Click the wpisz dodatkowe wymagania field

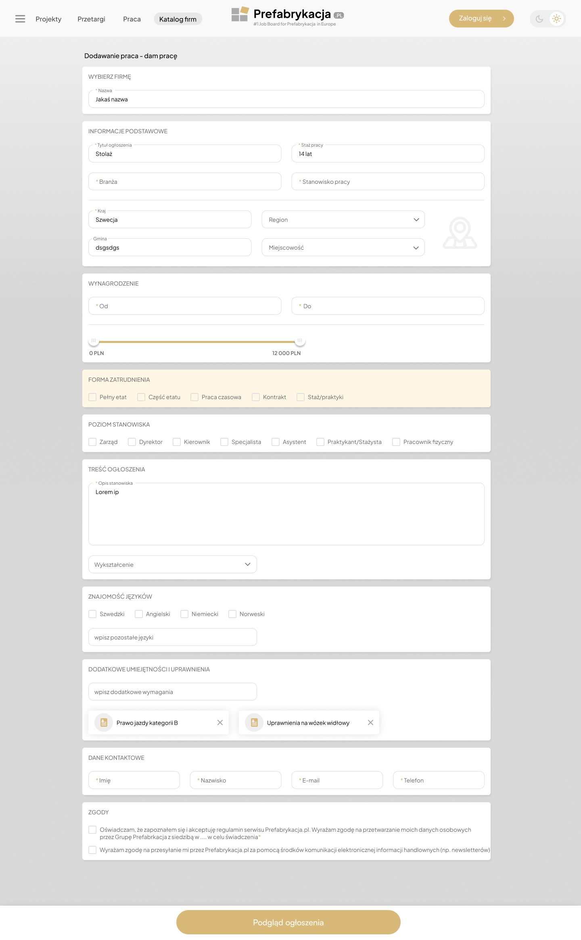173,692
